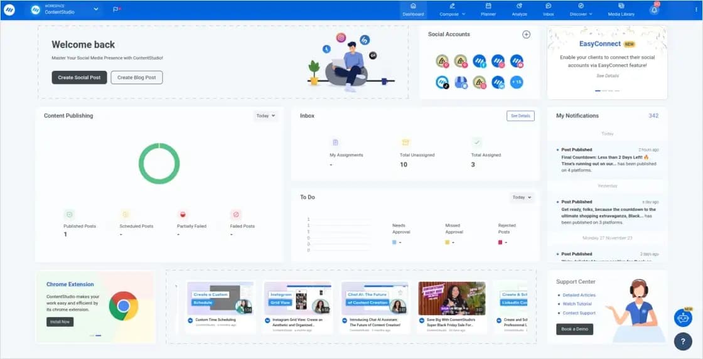Click the Needs Approval blue legend square
The image size is (703, 359).
[x=394, y=242]
